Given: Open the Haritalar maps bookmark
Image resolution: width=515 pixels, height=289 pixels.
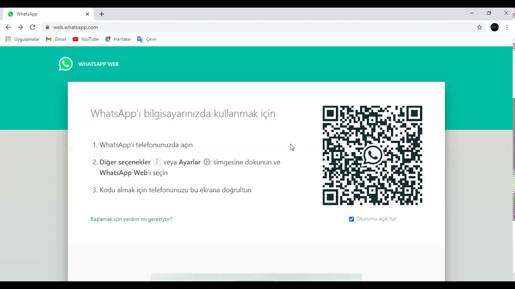Looking at the screenshot, I should tap(118, 39).
